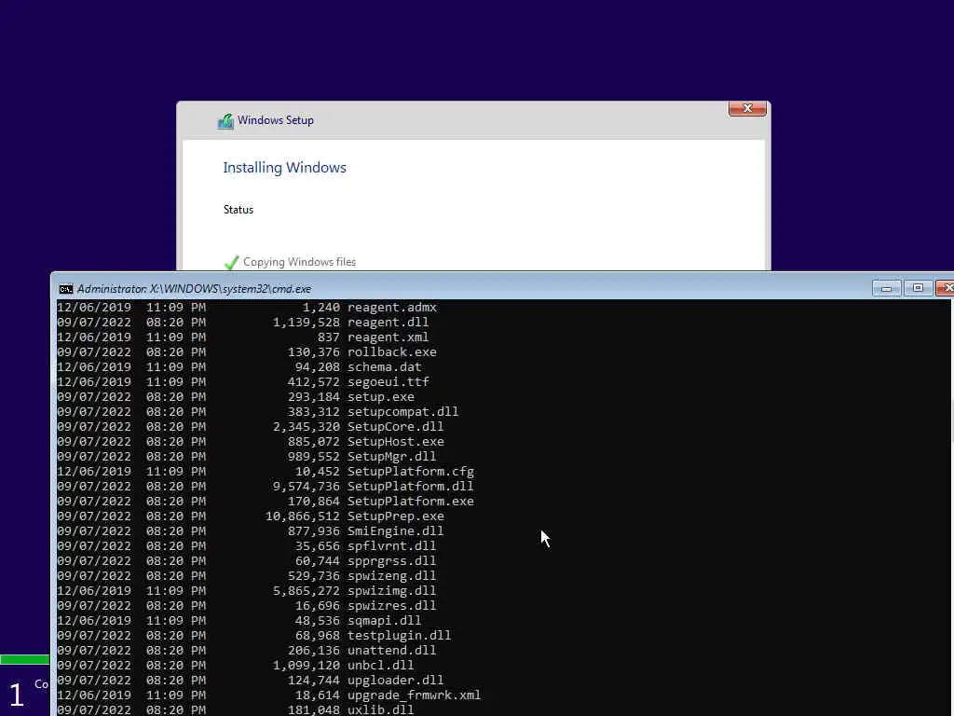Click the 837 file size value
Screen dimensions: 954x716
(329, 337)
